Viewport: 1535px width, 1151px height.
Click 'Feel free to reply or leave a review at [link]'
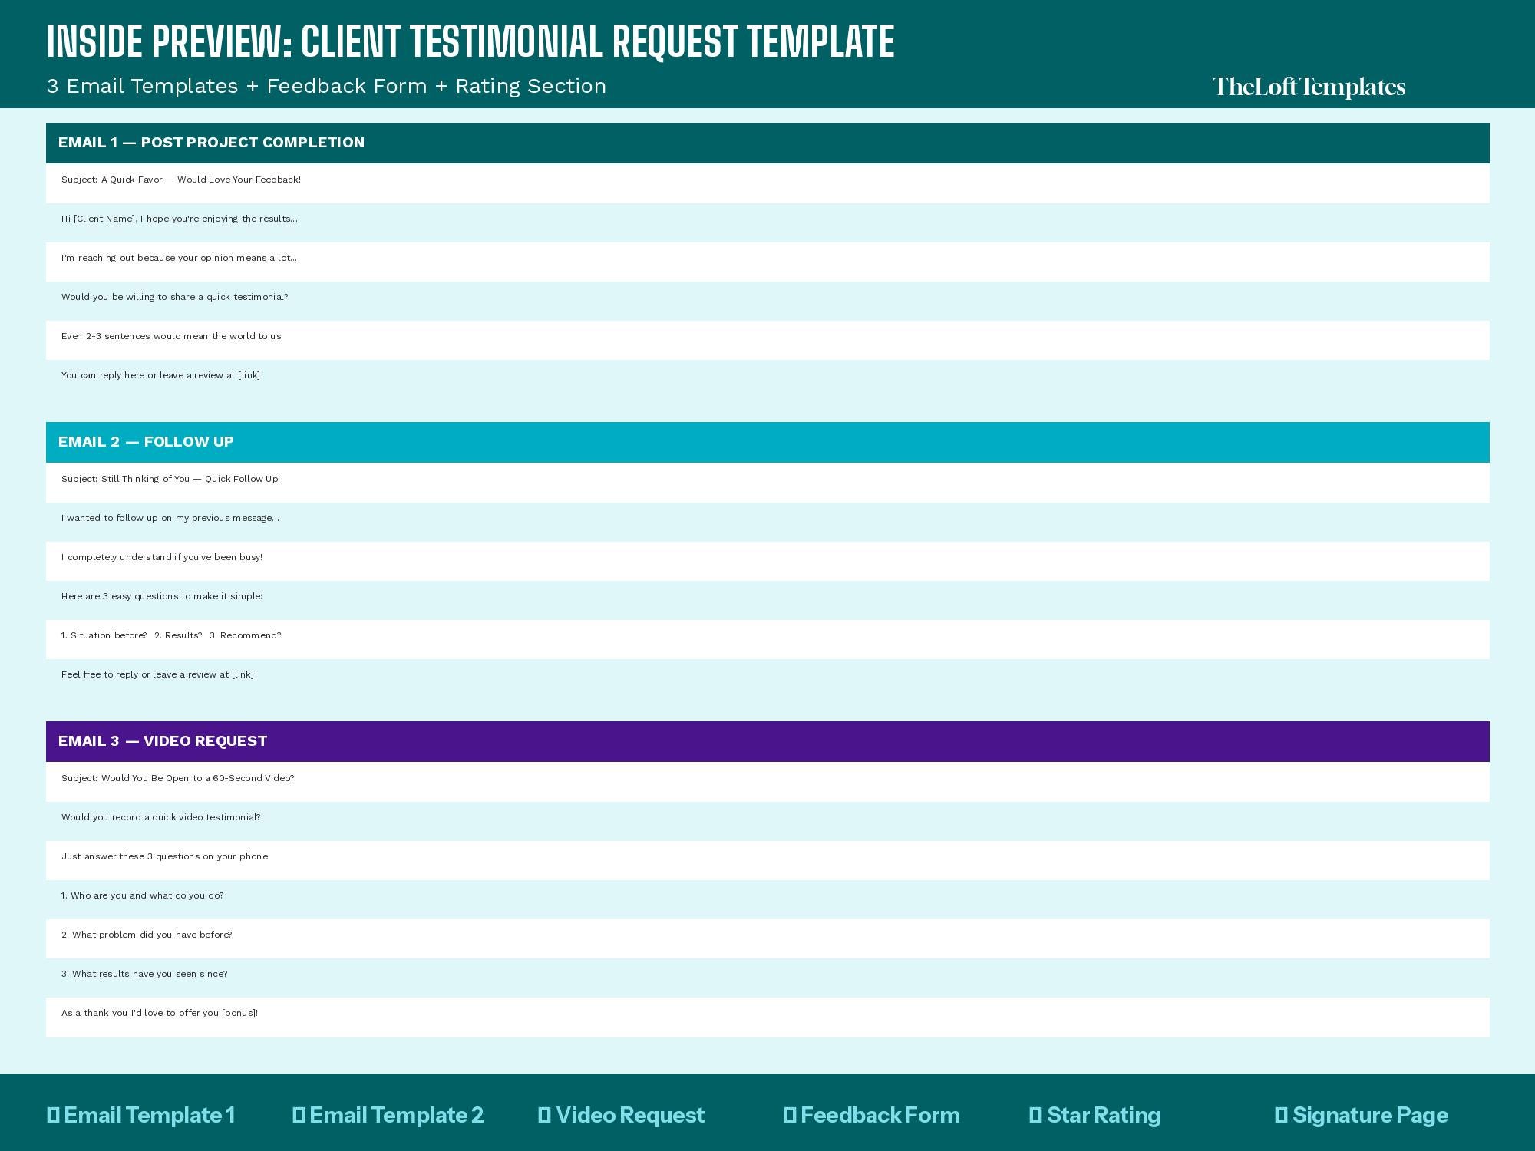pos(157,674)
